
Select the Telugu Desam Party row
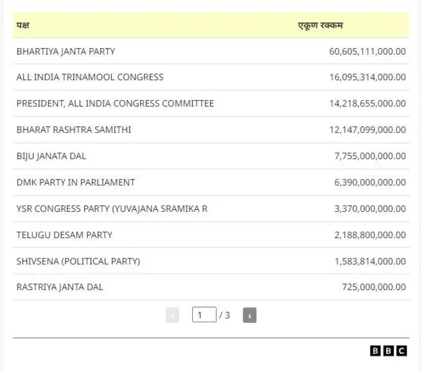click(64, 235)
